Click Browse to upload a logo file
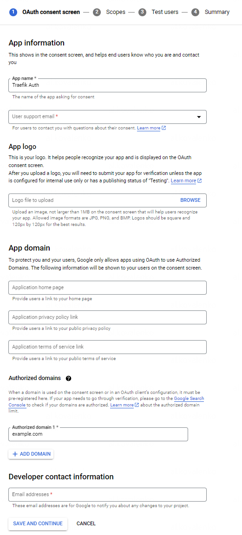Screen dimensions: 242x535 190,200
